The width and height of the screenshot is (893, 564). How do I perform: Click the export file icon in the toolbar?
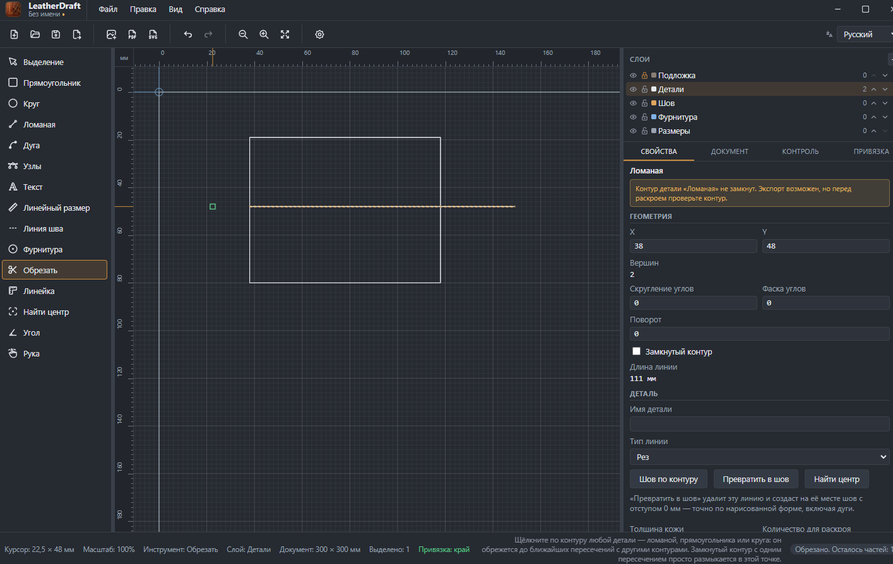(x=77, y=35)
